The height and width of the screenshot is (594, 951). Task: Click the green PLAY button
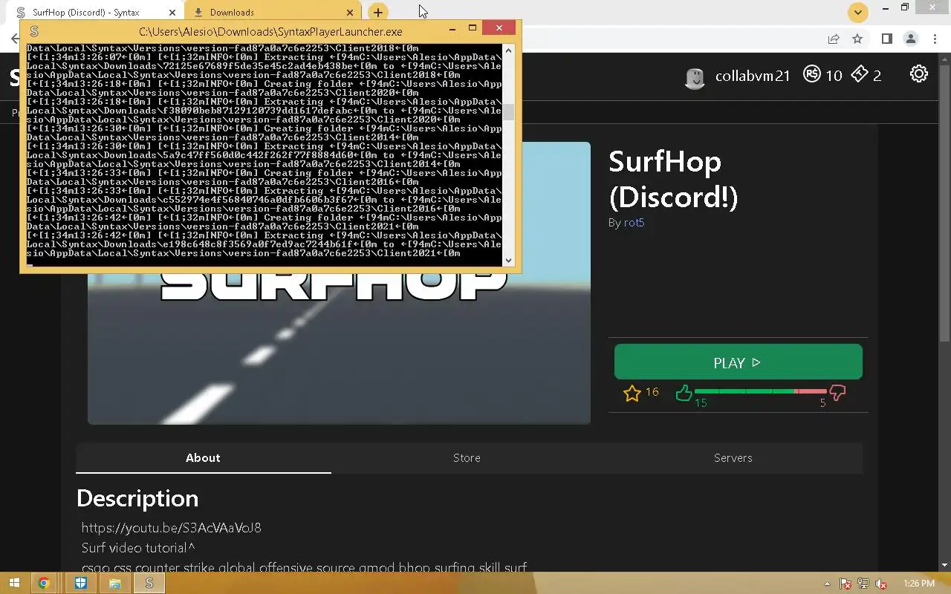[739, 362]
